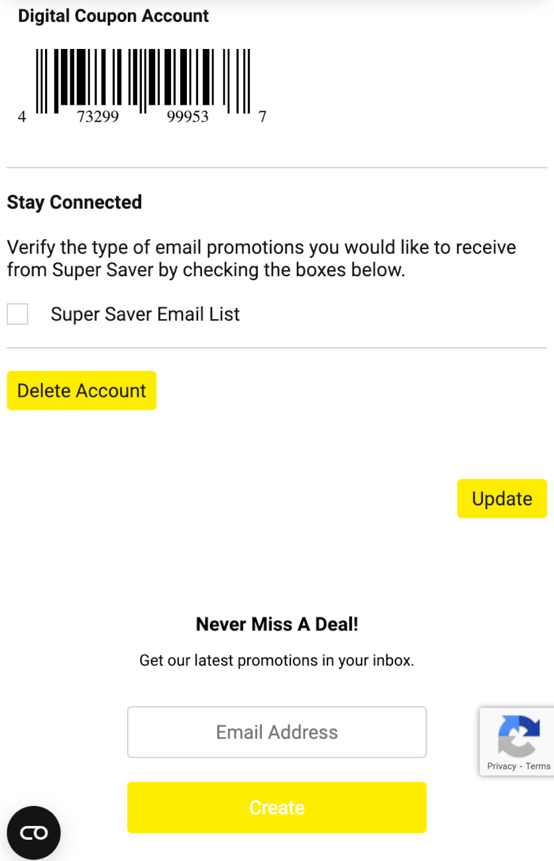Click the Never Miss A Deal heading
The image size is (554, 861).
tap(277, 624)
